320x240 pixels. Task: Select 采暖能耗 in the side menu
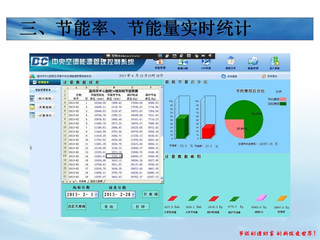click(x=45, y=107)
